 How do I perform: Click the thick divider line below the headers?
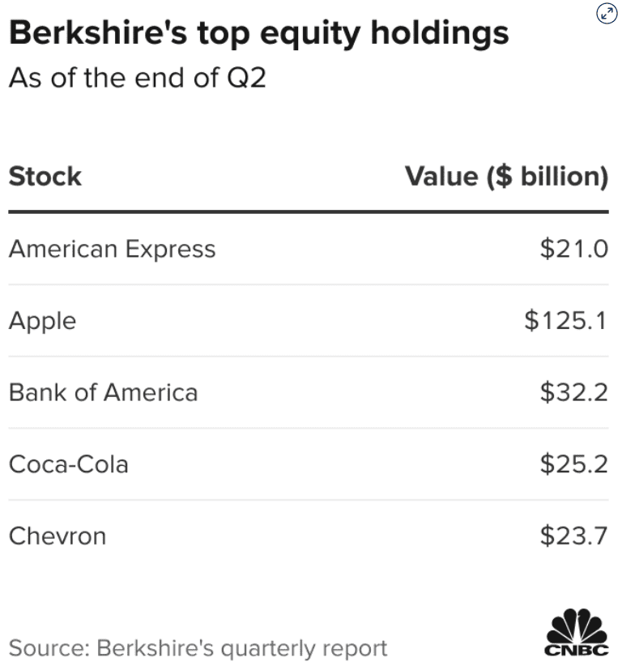tap(309, 212)
